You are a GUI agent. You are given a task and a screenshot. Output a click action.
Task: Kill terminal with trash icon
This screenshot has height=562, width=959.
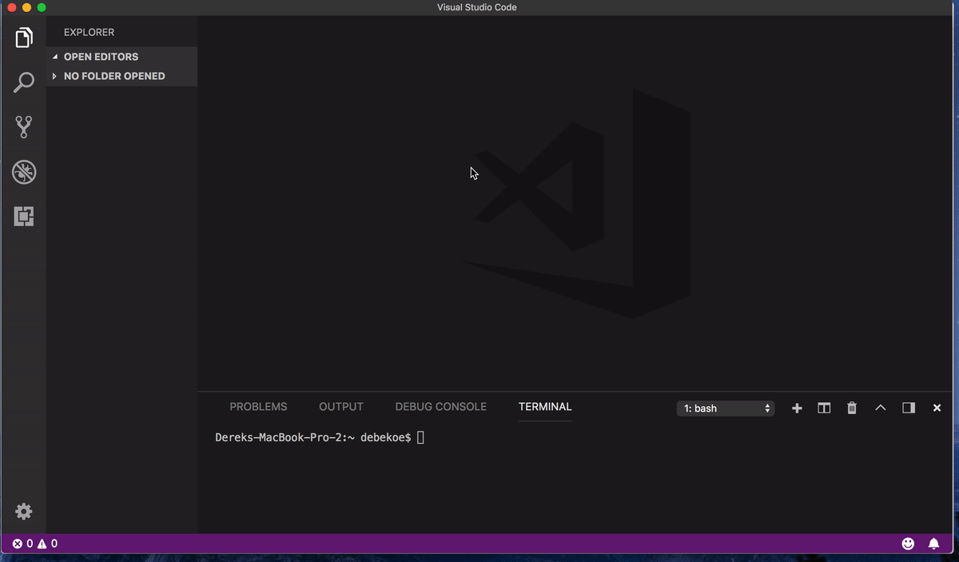(852, 408)
